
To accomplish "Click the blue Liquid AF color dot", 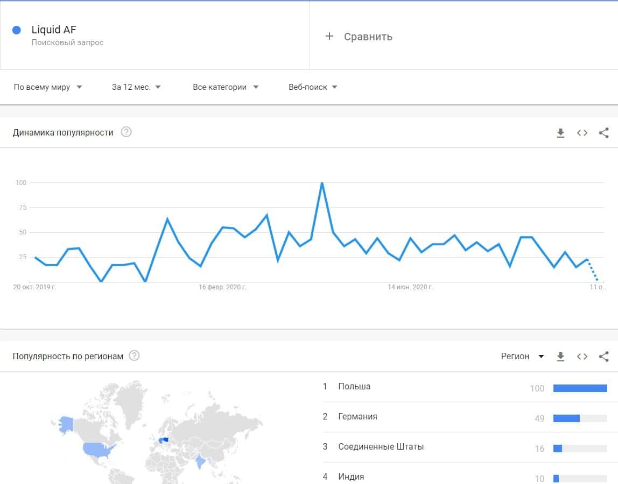I will click(17, 30).
